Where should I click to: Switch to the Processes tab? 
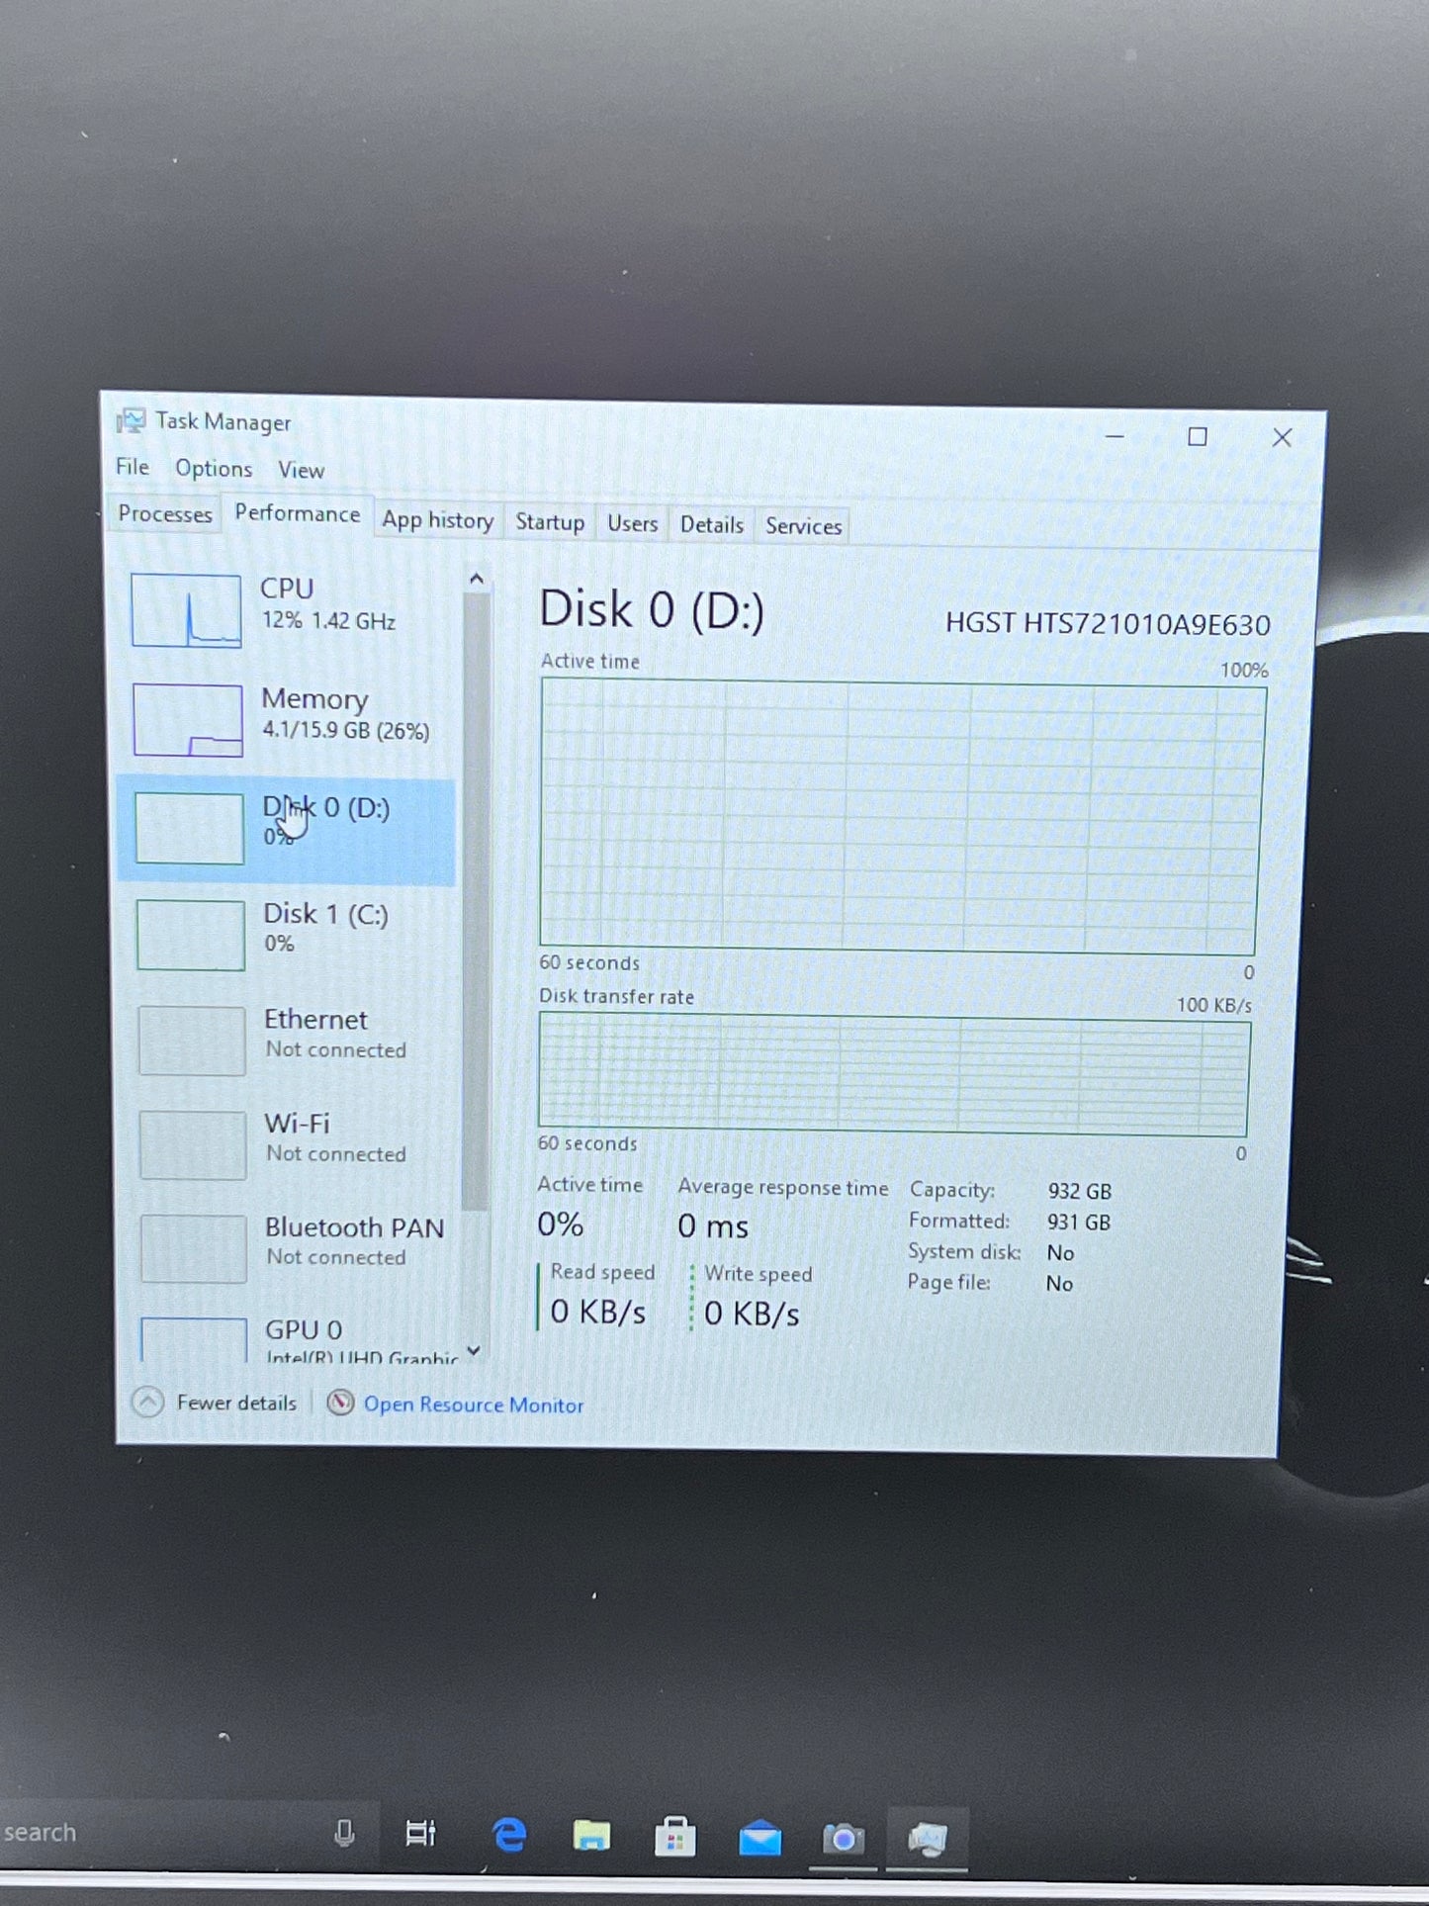tap(165, 514)
